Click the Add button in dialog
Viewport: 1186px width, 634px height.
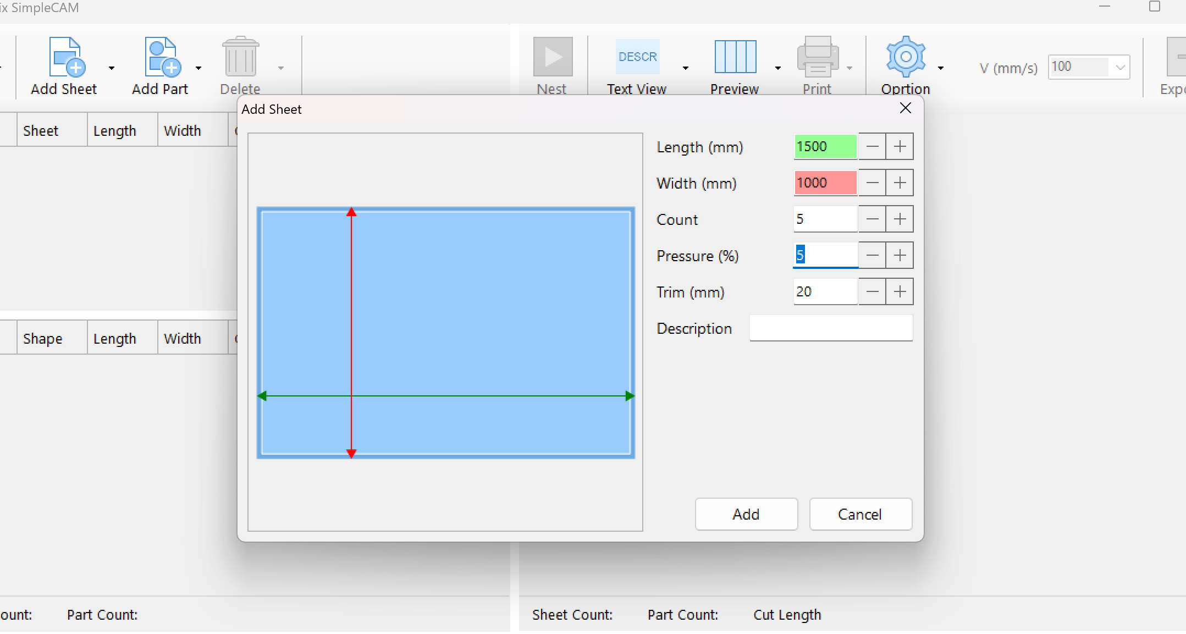[x=746, y=514]
